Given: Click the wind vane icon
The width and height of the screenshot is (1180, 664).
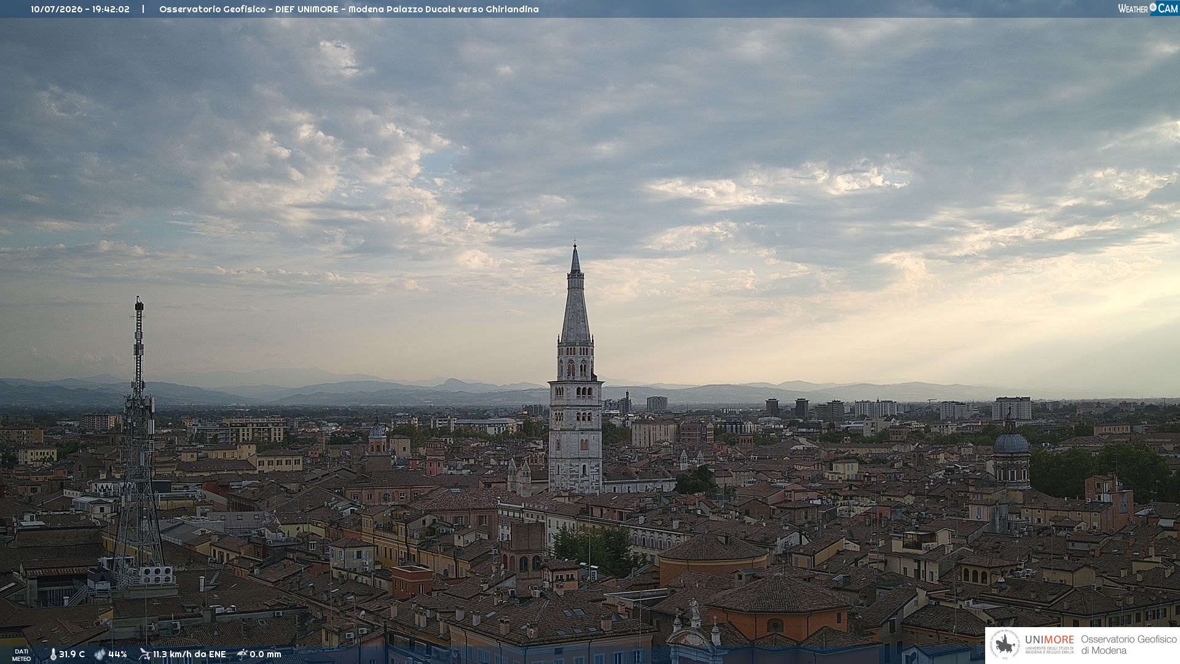Looking at the screenshot, I should click(x=144, y=654).
